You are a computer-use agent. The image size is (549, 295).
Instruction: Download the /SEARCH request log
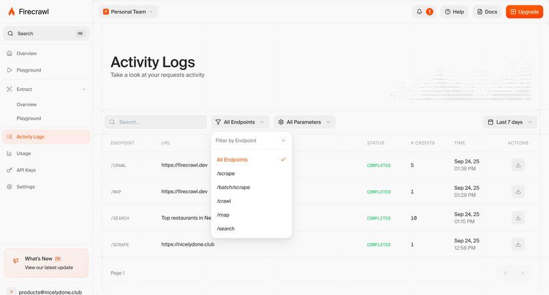518,218
